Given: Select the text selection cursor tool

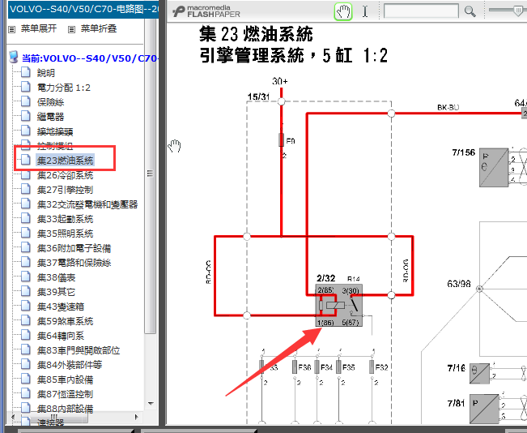Looking at the screenshot, I should coord(365,11).
